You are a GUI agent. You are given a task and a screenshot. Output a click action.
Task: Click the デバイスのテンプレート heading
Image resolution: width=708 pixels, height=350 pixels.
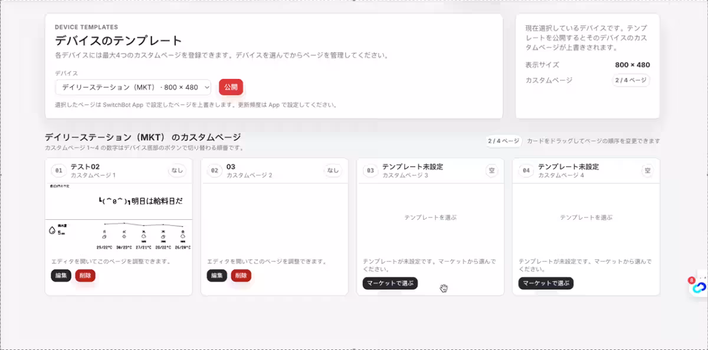click(x=119, y=41)
